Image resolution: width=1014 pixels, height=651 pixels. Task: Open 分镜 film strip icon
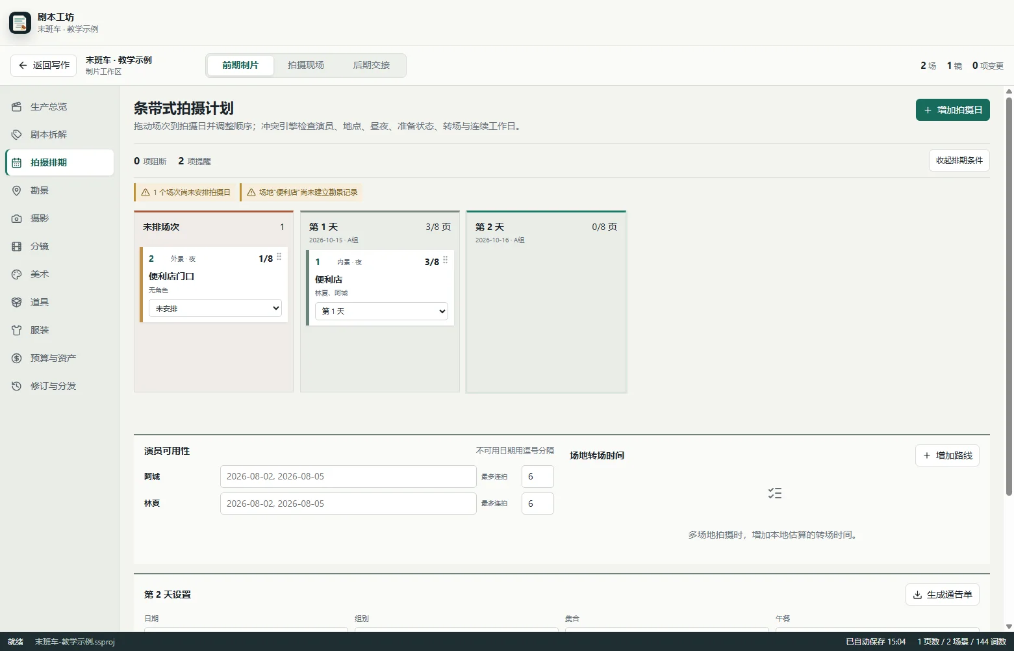(17, 246)
